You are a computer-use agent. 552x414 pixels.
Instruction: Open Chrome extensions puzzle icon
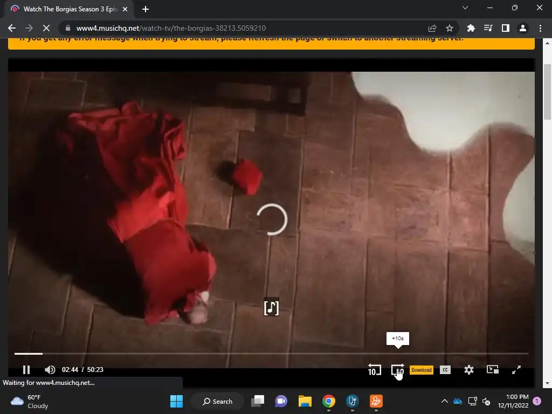pos(471,28)
